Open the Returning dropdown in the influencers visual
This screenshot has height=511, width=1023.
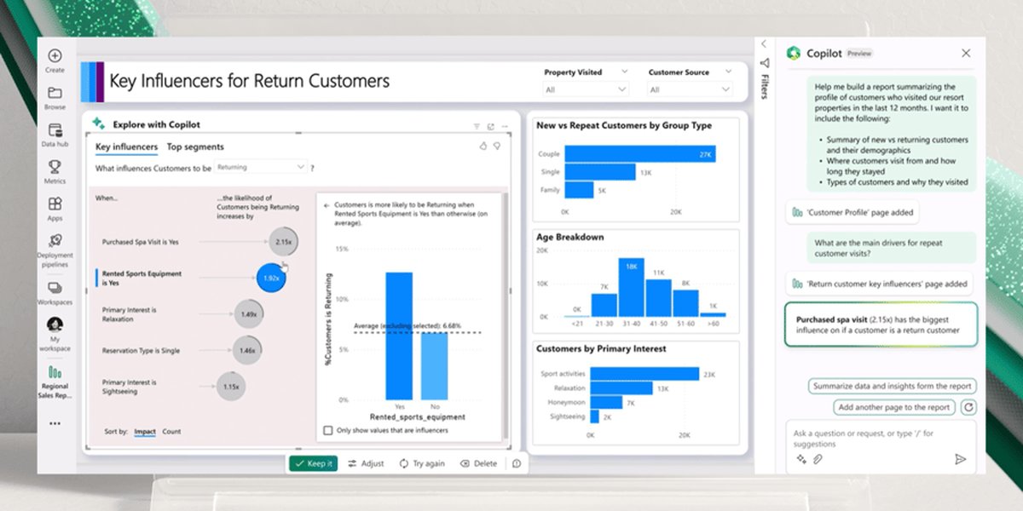point(262,167)
